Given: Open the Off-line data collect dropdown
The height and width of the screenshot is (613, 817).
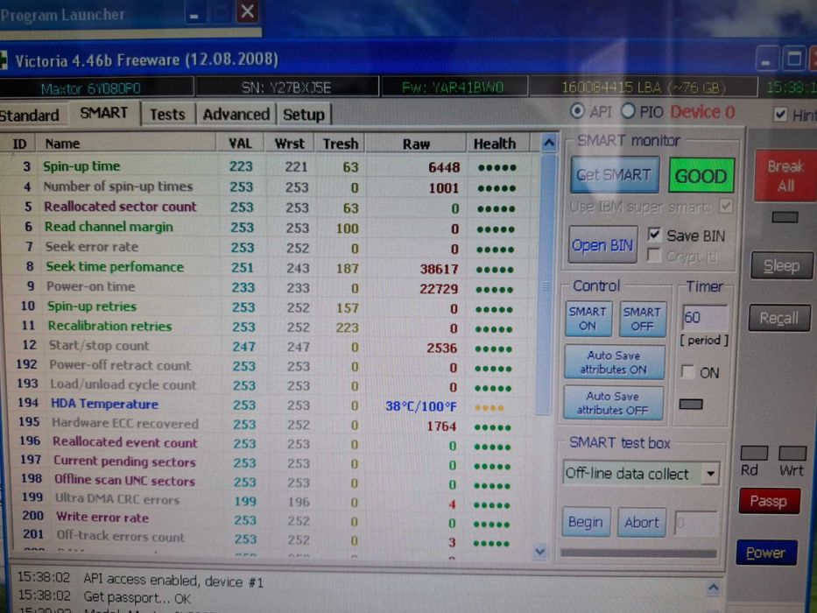Looking at the screenshot, I should click(710, 474).
